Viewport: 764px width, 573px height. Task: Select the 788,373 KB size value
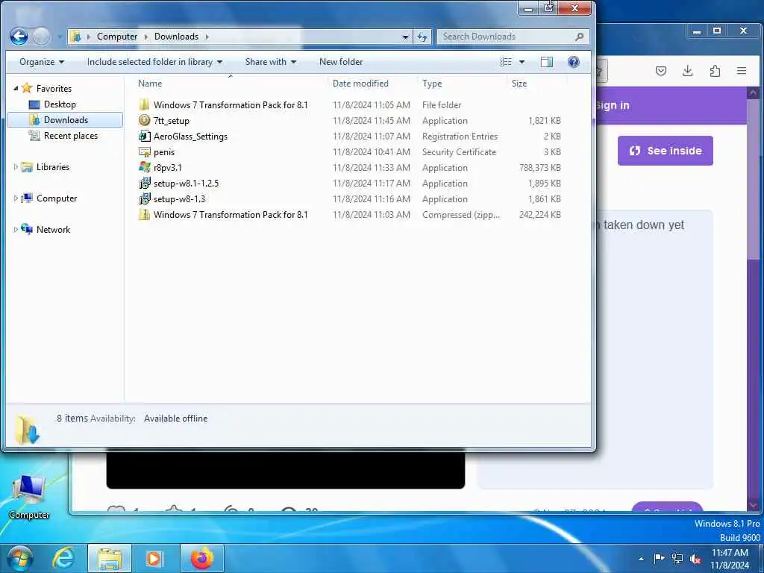540,168
